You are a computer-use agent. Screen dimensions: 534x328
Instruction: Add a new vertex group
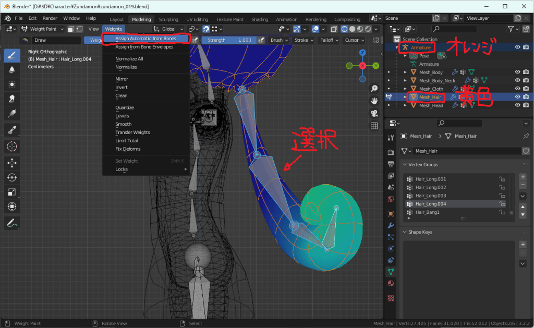click(523, 177)
